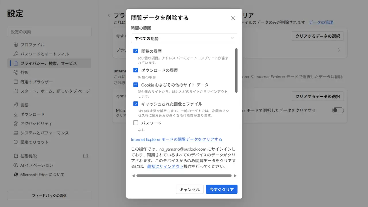
Task: Click the 設定の検索 search field
Action: (x=49, y=32)
